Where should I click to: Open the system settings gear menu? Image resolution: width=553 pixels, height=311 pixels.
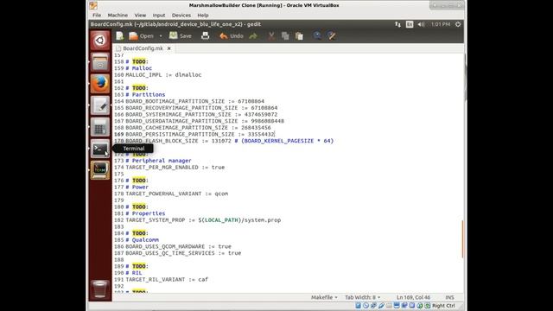tap(458, 24)
